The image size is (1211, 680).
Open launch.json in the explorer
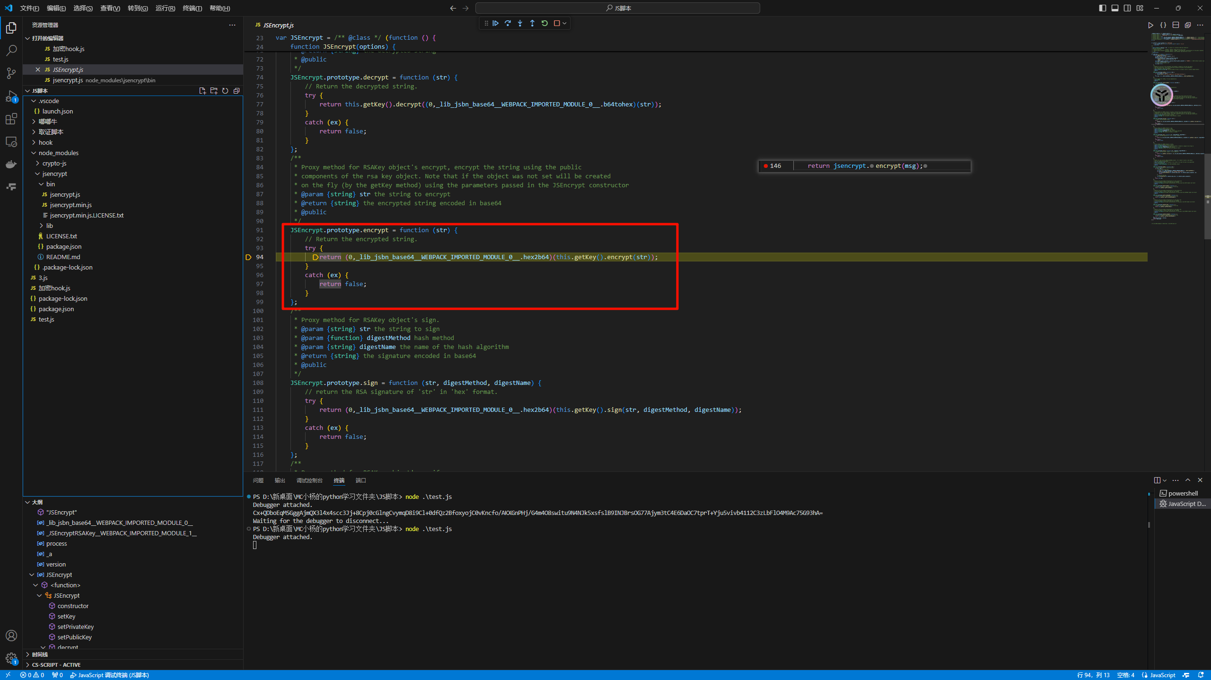click(x=58, y=111)
